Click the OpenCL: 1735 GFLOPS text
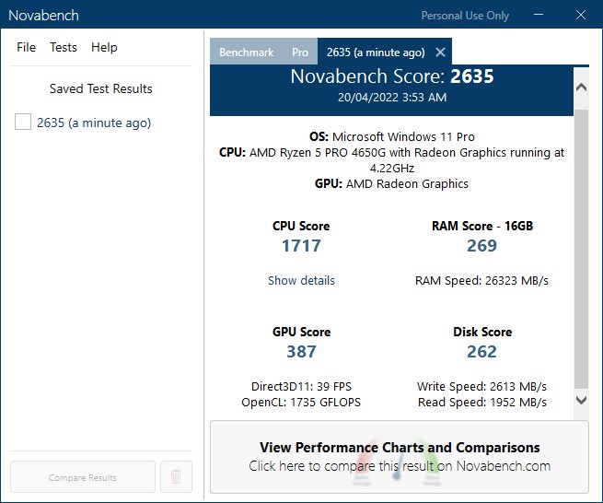This screenshot has height=503, width=603. click(301, 403)
